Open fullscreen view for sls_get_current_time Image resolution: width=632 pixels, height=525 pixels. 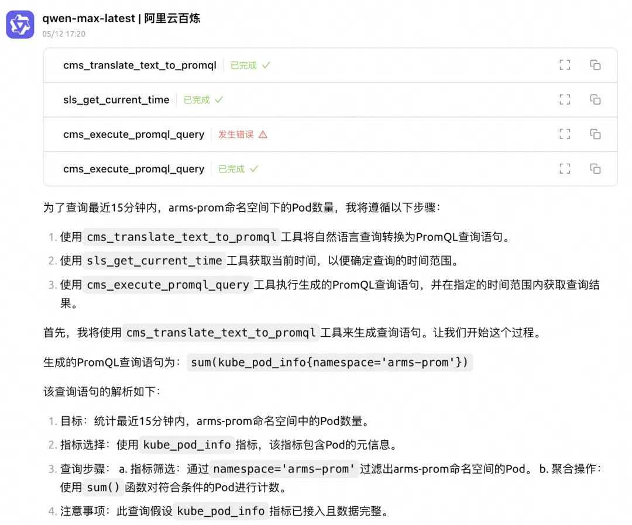pyautogui.click(x=564, y=99)
